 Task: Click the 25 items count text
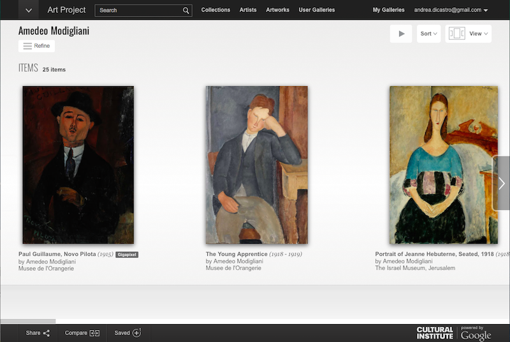click(54, 70)
